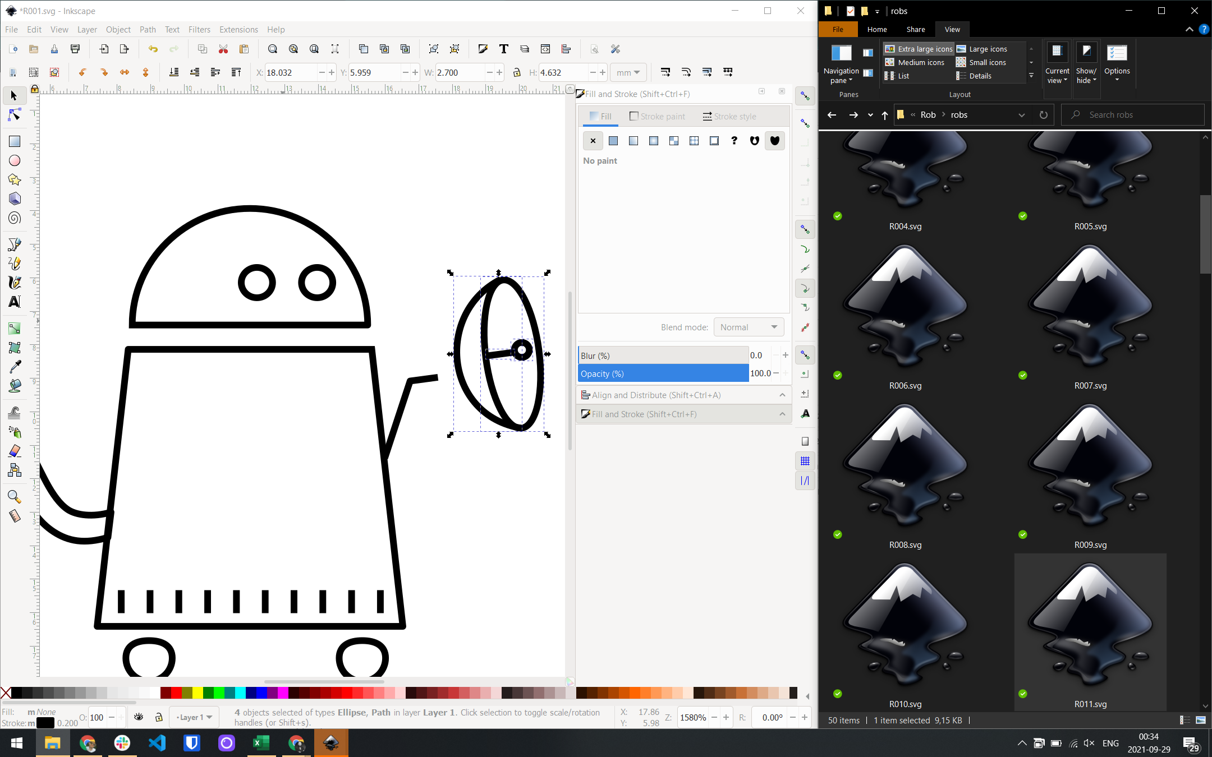The height and width of the screenshot is (757, 1212).
Task: Select the Zoom magnifier tool
Action: (x=15, y=497)
